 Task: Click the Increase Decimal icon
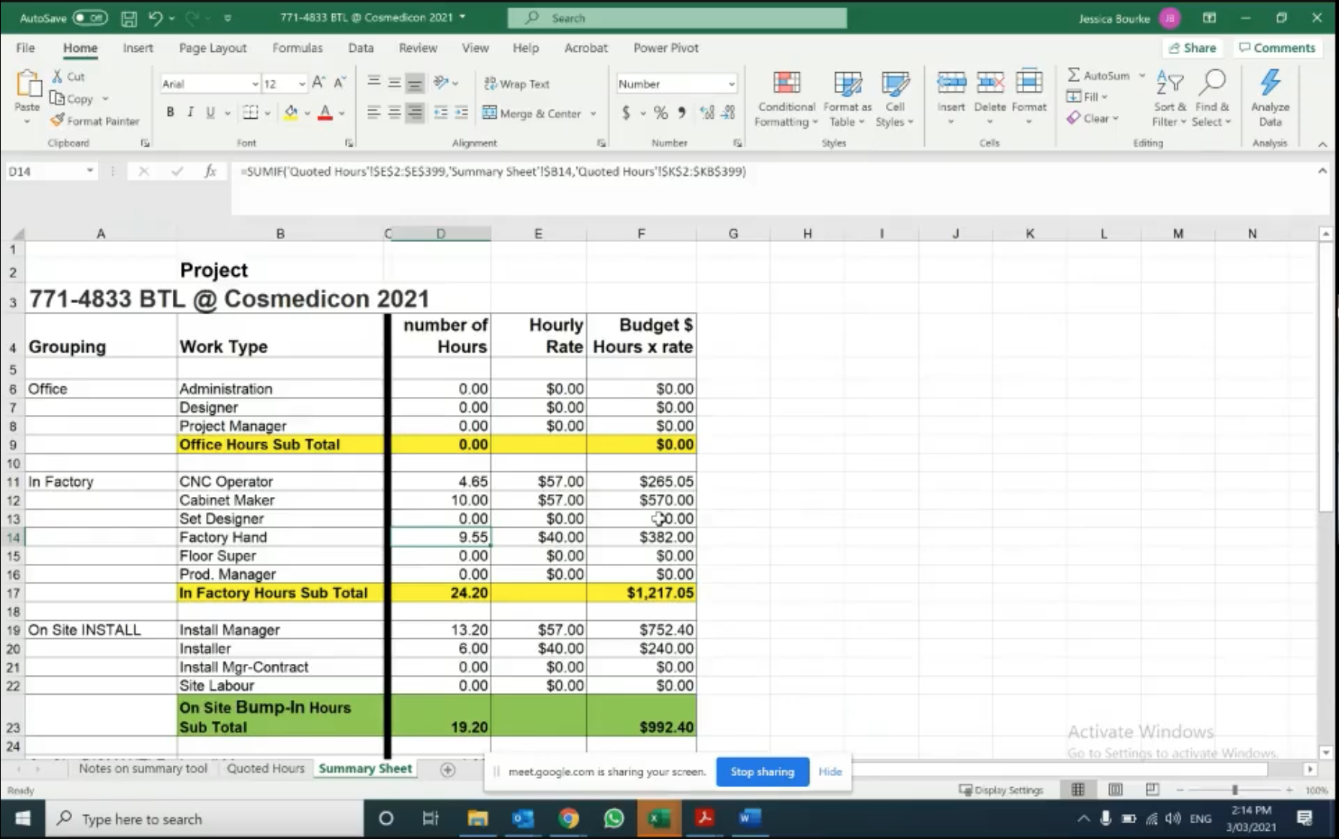[x=706, y=113]
